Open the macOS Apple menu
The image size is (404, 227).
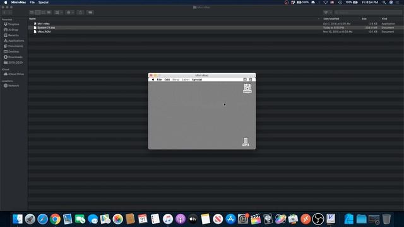[x=6, y=3]
